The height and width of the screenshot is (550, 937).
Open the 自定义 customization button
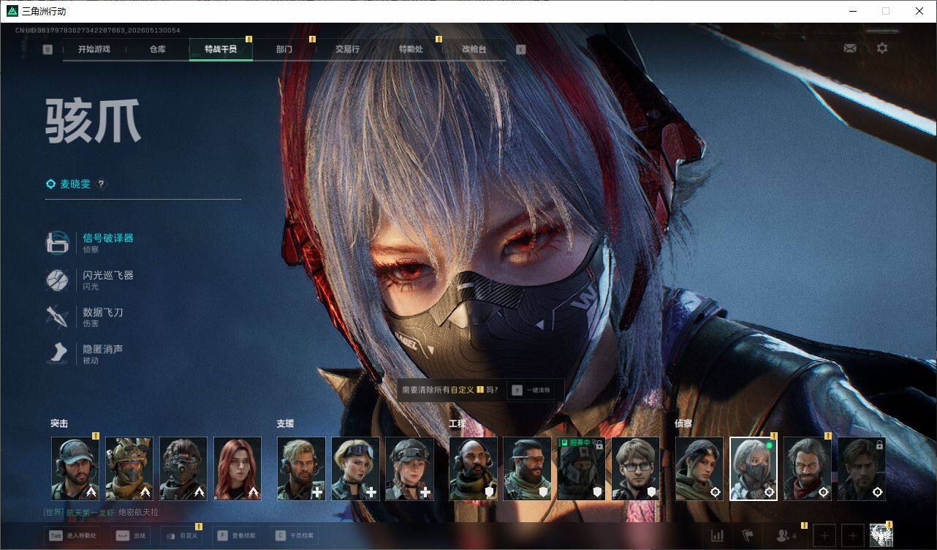pos(181,535)
